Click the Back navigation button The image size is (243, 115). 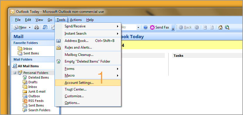[185, 27]
